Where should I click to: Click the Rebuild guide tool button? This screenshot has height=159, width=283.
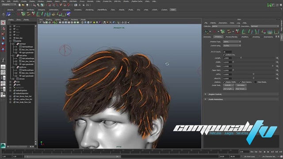click(229, 85)
